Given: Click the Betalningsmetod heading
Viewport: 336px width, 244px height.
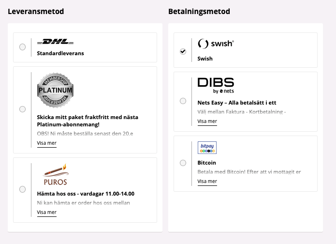Looking at the screenshot, I should pyautogui.click(x=199, y=11).
